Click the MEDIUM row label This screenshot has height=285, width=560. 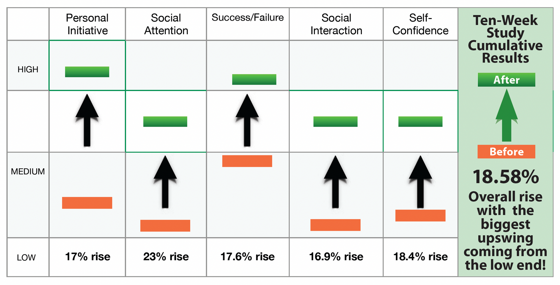pyautogui.click(x=28, y=171)
